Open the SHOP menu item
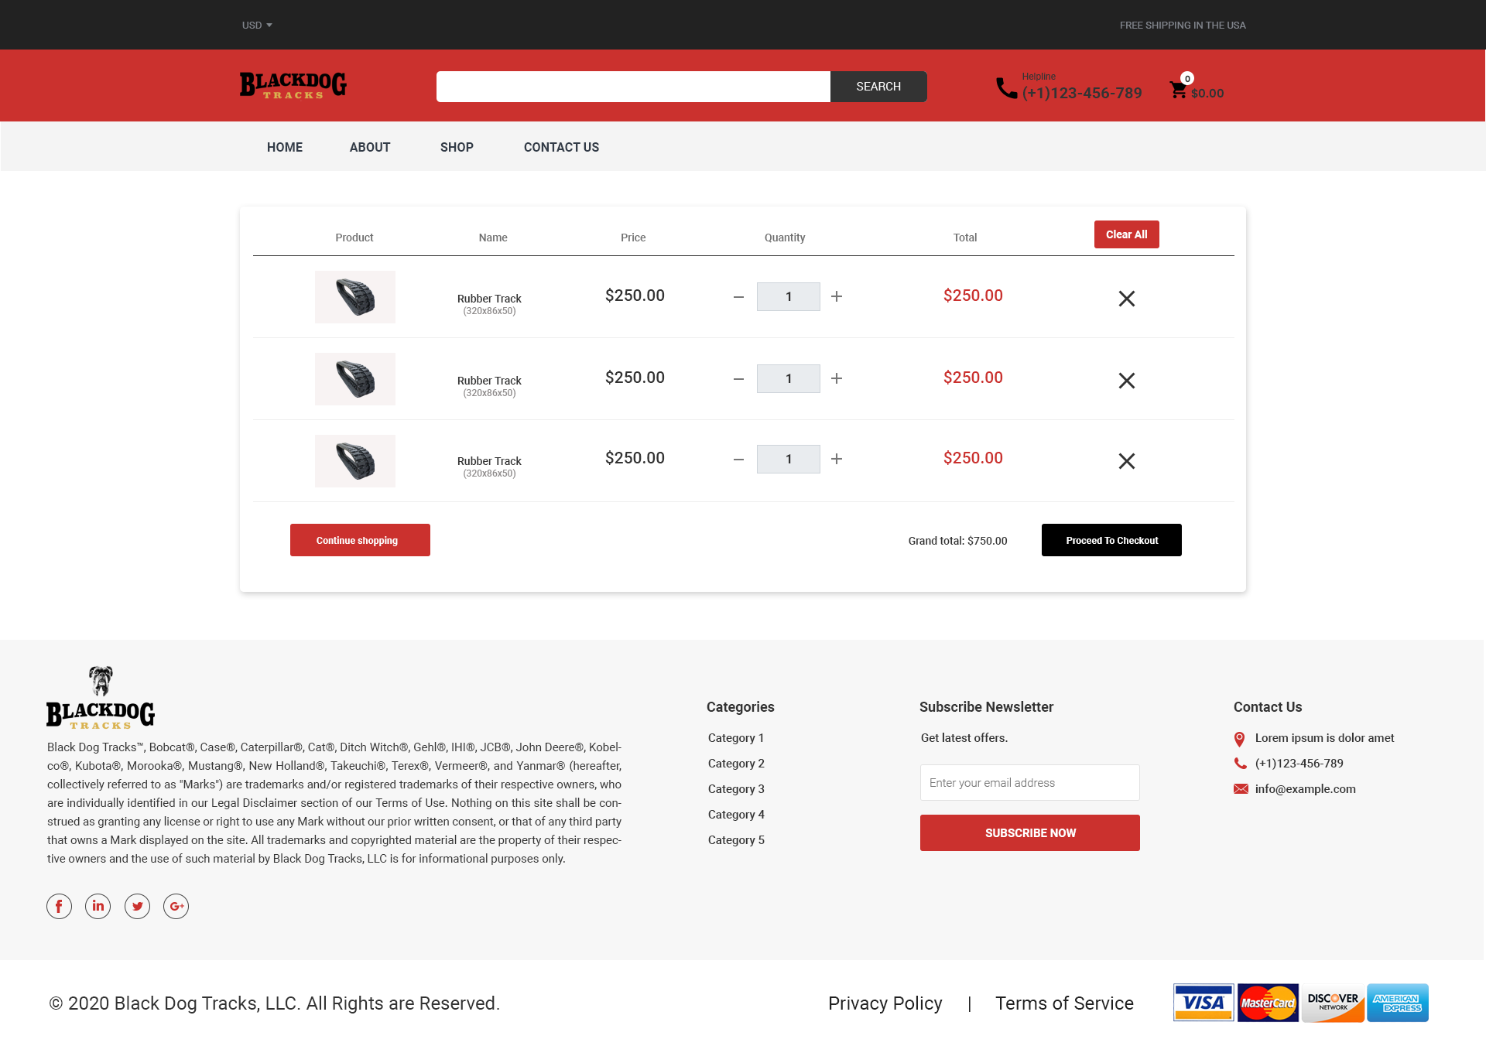The width and height of the screenshot is (1486, 1046). pos(457,147)
